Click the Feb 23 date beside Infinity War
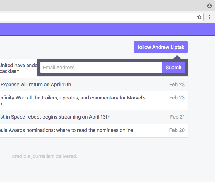Screen dimensions: 215x182 tap(177, 98)
